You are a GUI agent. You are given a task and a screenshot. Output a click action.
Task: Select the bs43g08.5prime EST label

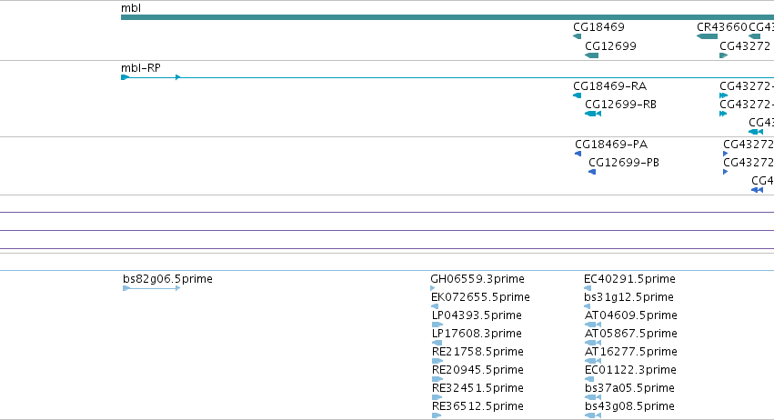pyautogui.click(x=629, y=407)
